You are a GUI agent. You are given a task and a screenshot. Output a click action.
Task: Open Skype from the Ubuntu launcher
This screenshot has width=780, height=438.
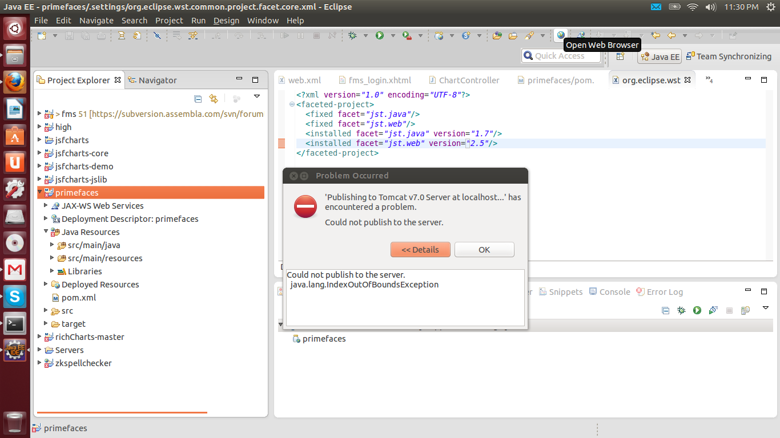[x=15, y=296]
